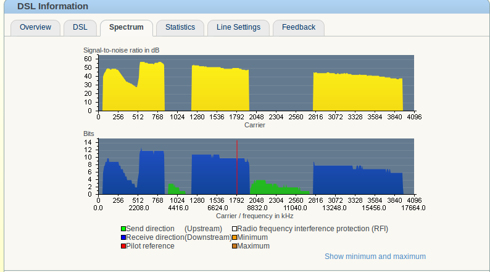Click the second green upstream band near carrier 2304
490x272 pixels.
tap(278, 189)
